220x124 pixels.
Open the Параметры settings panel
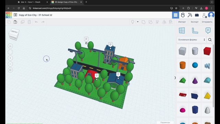pyautogui.click(x=165, y=123)
